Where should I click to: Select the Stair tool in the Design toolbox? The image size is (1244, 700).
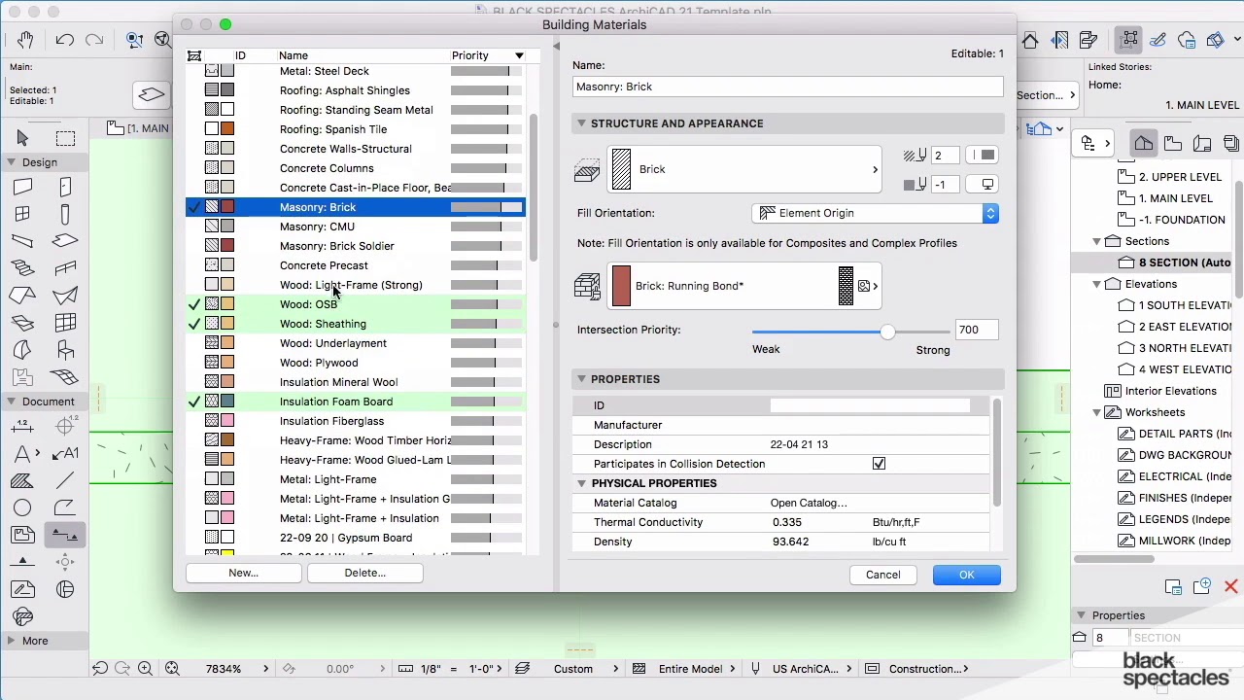[23, 268]
